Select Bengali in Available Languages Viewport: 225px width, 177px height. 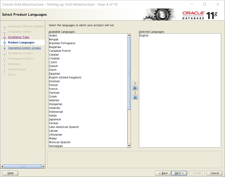tap(88, 39)
